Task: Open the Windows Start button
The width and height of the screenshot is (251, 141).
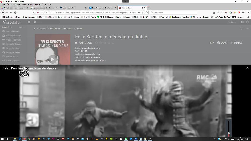Action: [2, 139]
